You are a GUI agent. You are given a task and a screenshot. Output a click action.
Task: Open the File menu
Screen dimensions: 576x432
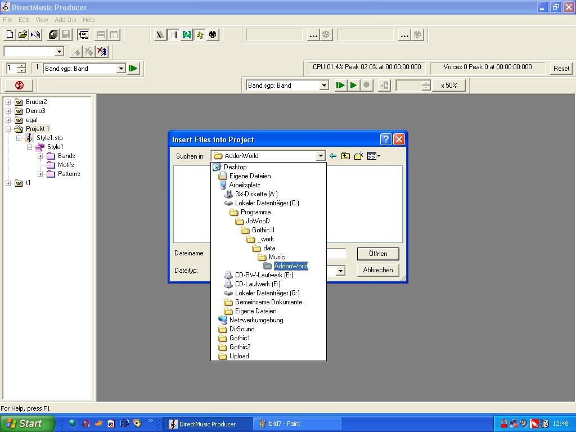click(7, 20)
